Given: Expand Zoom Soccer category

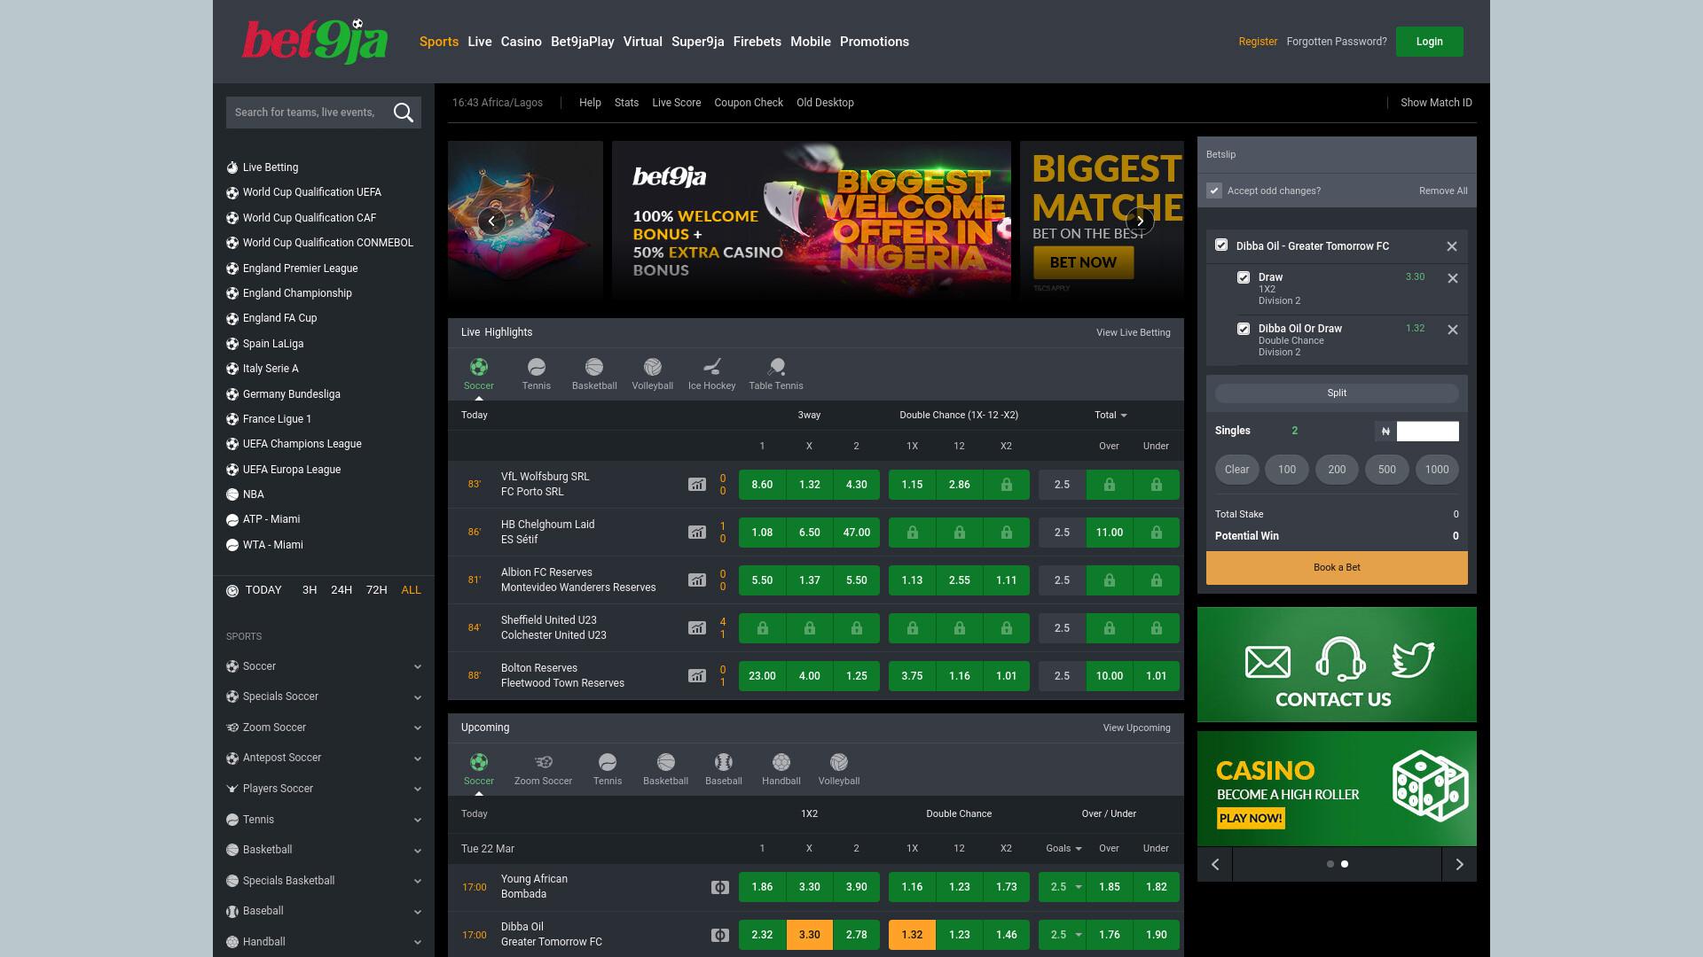Looking at the screenshot, I should coord(418,728).
